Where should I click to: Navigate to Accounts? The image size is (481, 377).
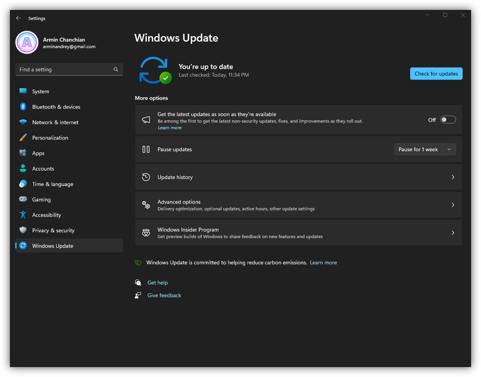click(x=69, y=168)
